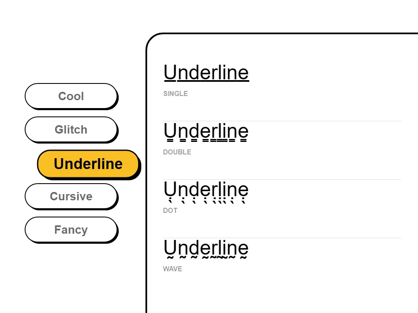The image size is (418, 313).
Task: Copy the double underlined 'Underline' text
Action: pyautogui.click(x=206, y=131)
